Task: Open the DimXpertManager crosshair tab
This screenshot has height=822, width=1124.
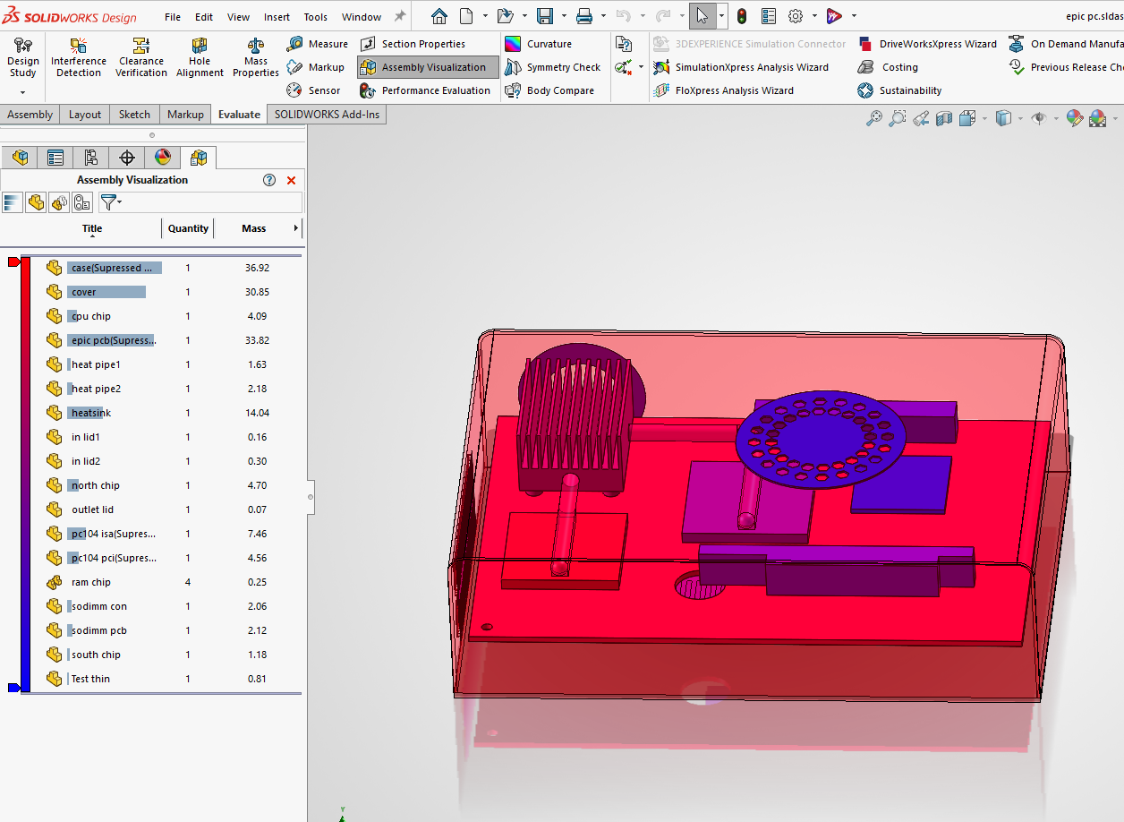Action: pyautogui.click(x=127, y=158)
